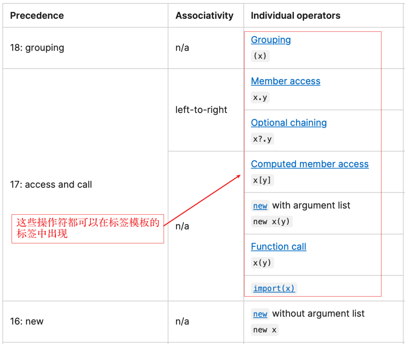Click the Associativity column header

click(204, 16)
